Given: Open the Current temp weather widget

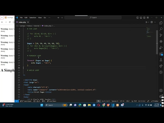Looking at the screenshot, I should click(8, 105).
